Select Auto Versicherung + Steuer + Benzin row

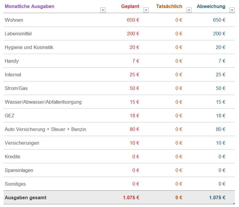click(45, 129)
